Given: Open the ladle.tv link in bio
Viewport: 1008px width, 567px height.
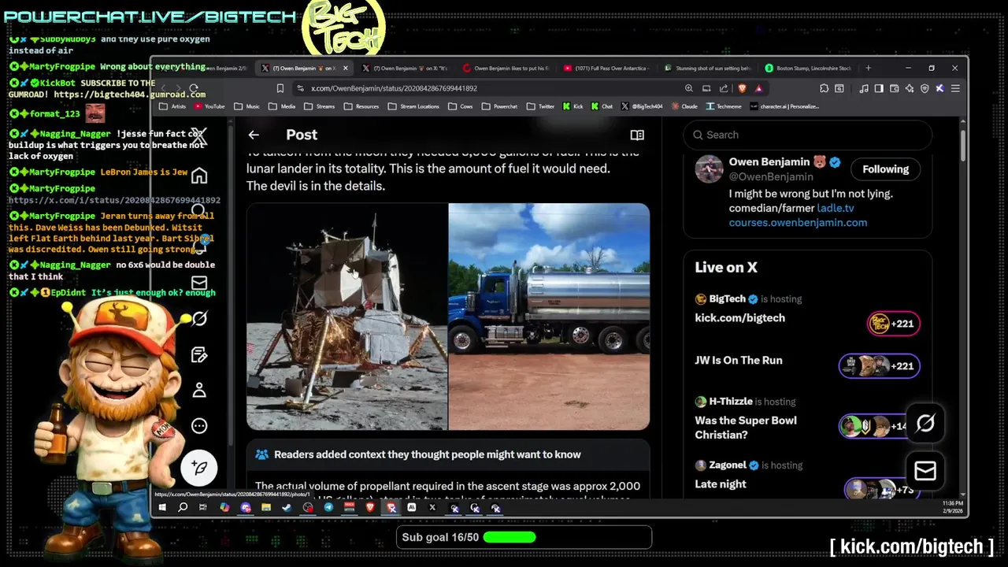Looking at the screenshot, I should pos(836,209).
